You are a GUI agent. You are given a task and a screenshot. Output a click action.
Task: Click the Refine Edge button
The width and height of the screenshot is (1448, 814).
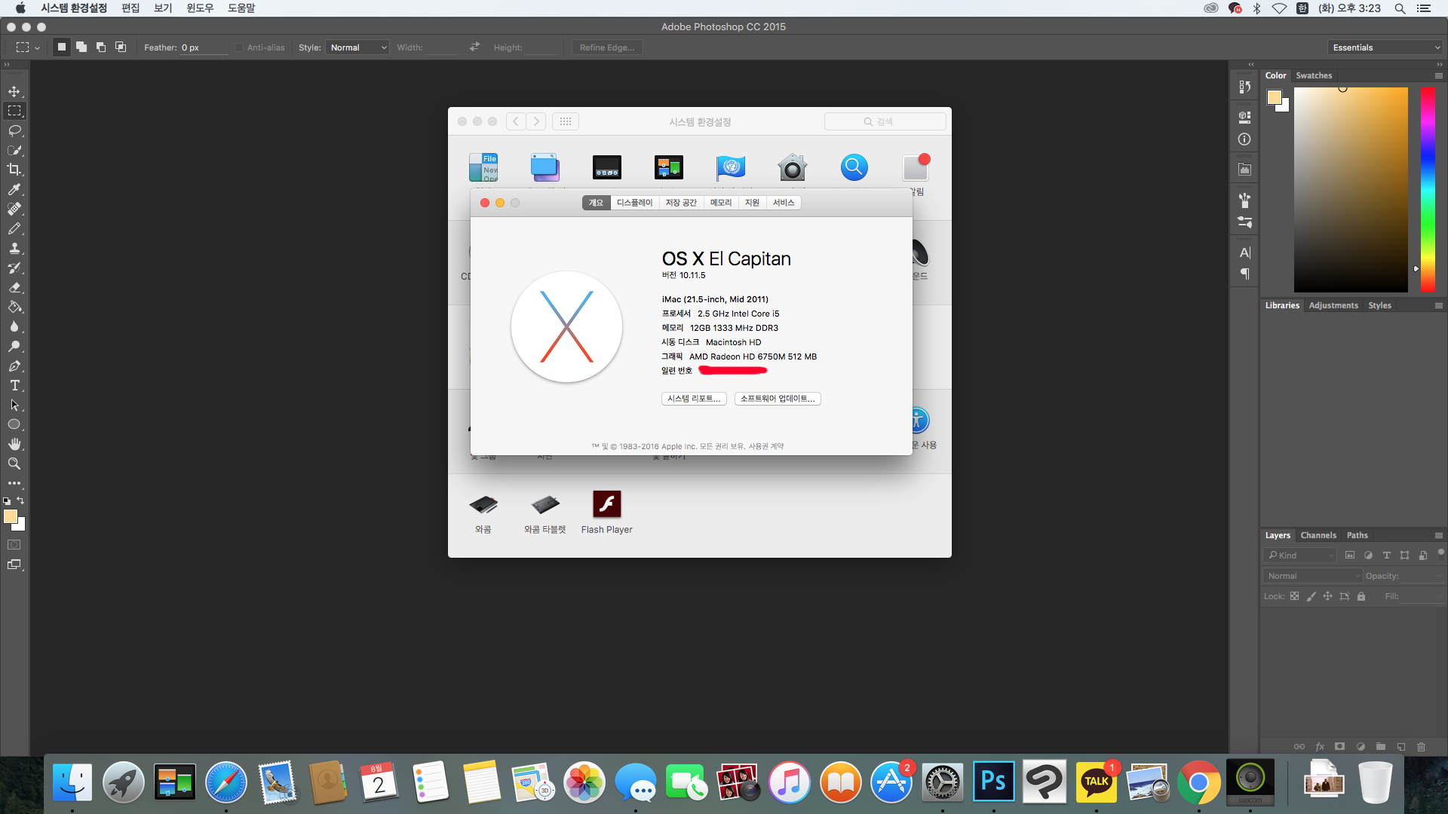607,47
